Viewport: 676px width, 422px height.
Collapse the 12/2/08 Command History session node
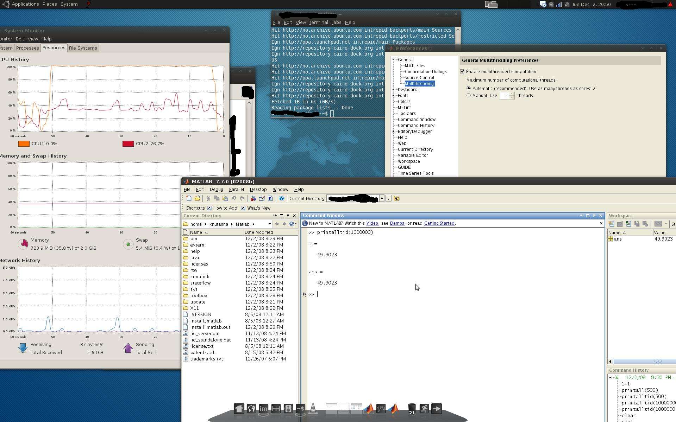click(x=611, y=377)
